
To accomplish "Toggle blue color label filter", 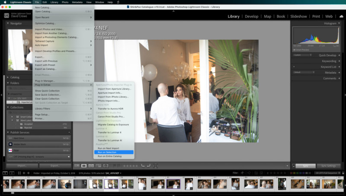I will click(300, 173).
